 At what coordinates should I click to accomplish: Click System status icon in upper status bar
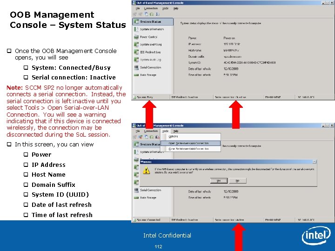134,97
